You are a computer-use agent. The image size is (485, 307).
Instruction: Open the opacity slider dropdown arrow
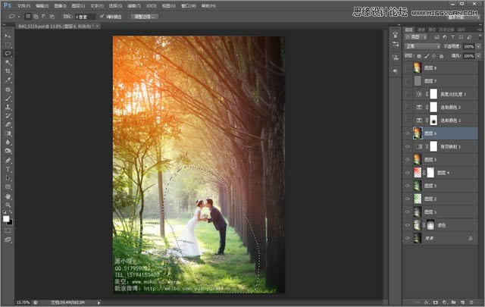[x=478, y=46]
